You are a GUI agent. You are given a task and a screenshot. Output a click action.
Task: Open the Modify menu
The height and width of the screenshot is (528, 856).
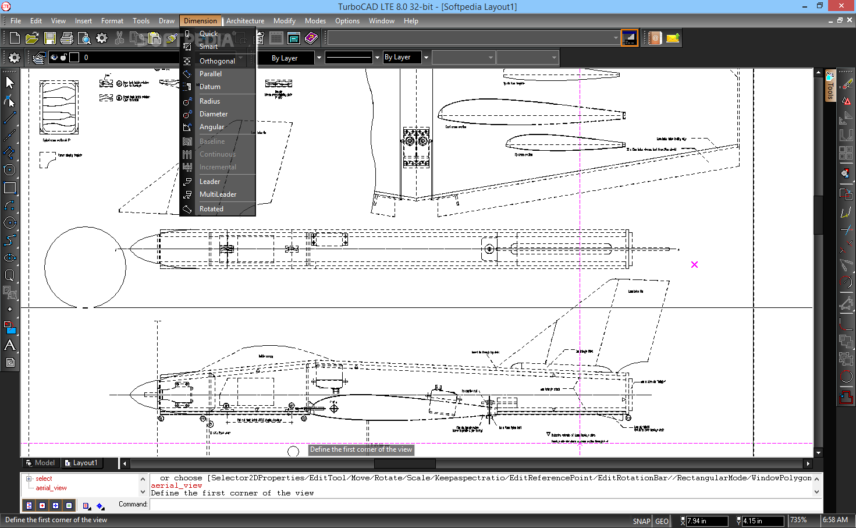coord(285,21)
